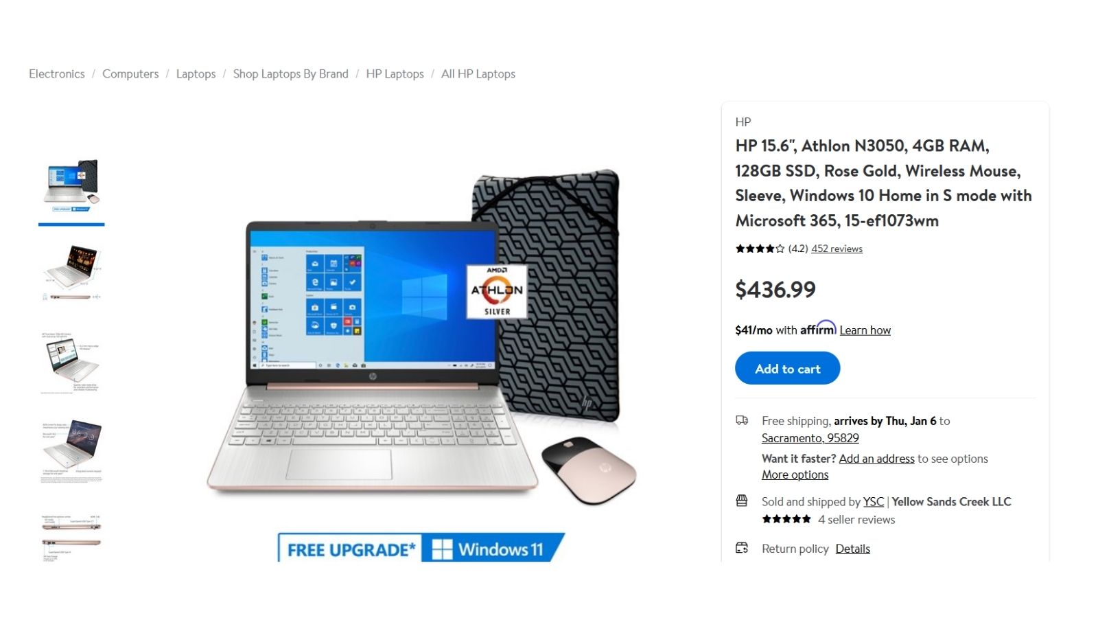Viewport: 1098px width, 618px height.
Task: Click Learn how for Affirm financing
Action: 865,330
